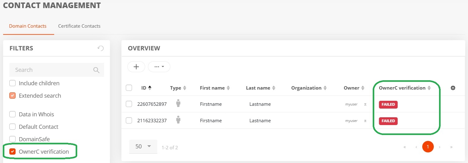Click Lastname in row 21162332237

point(260,121)
